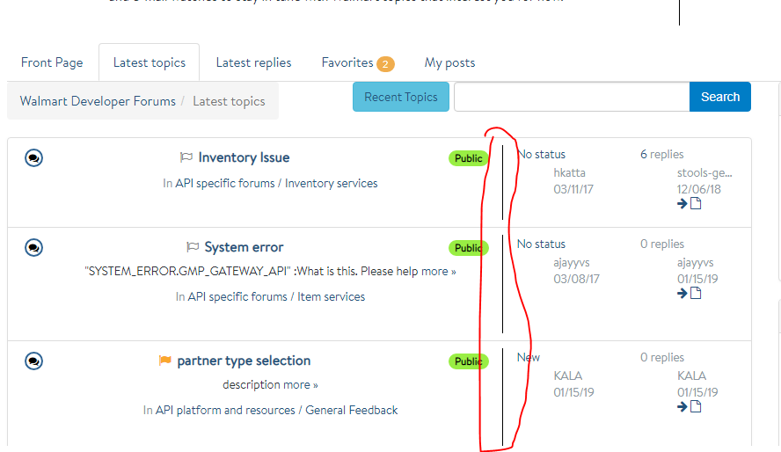Viewport: 781px width, 452px height.
Task: Open General Feedback forum link
Action: (352, 410)
